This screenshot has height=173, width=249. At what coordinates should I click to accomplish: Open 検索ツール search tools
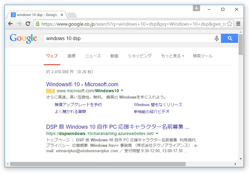coord(203,56)
